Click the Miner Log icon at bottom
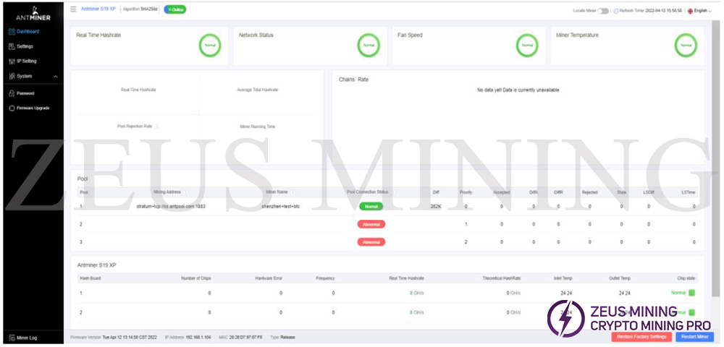 click(x=12, y=338)
